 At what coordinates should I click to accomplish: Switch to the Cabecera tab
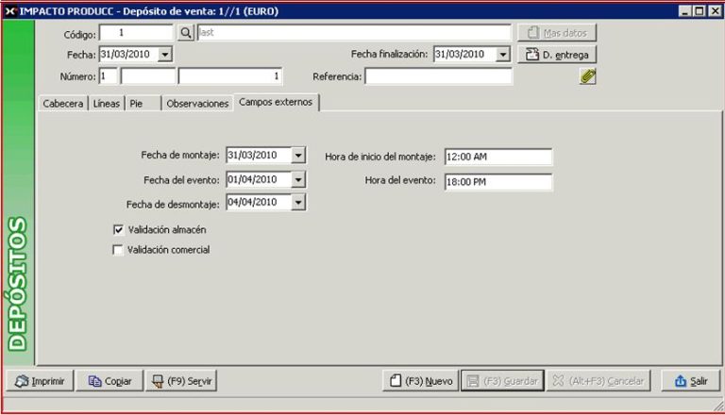(63, 104)
